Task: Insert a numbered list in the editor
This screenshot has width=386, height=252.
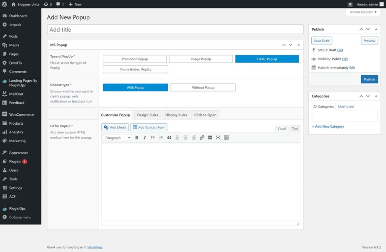Action: [161, 137]
